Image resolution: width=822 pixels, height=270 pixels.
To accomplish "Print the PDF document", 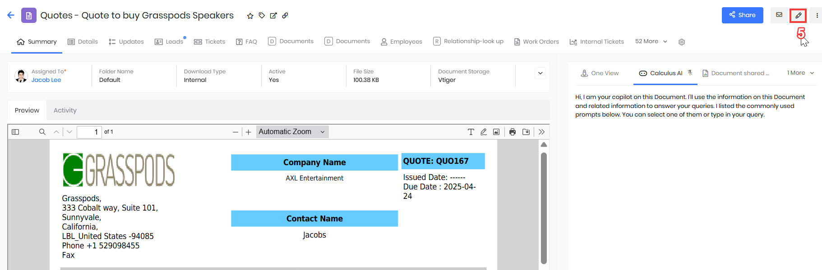I will [513, 132].
